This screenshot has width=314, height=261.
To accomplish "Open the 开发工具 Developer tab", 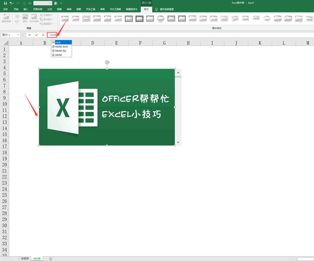I will click(x=90, y=9).
